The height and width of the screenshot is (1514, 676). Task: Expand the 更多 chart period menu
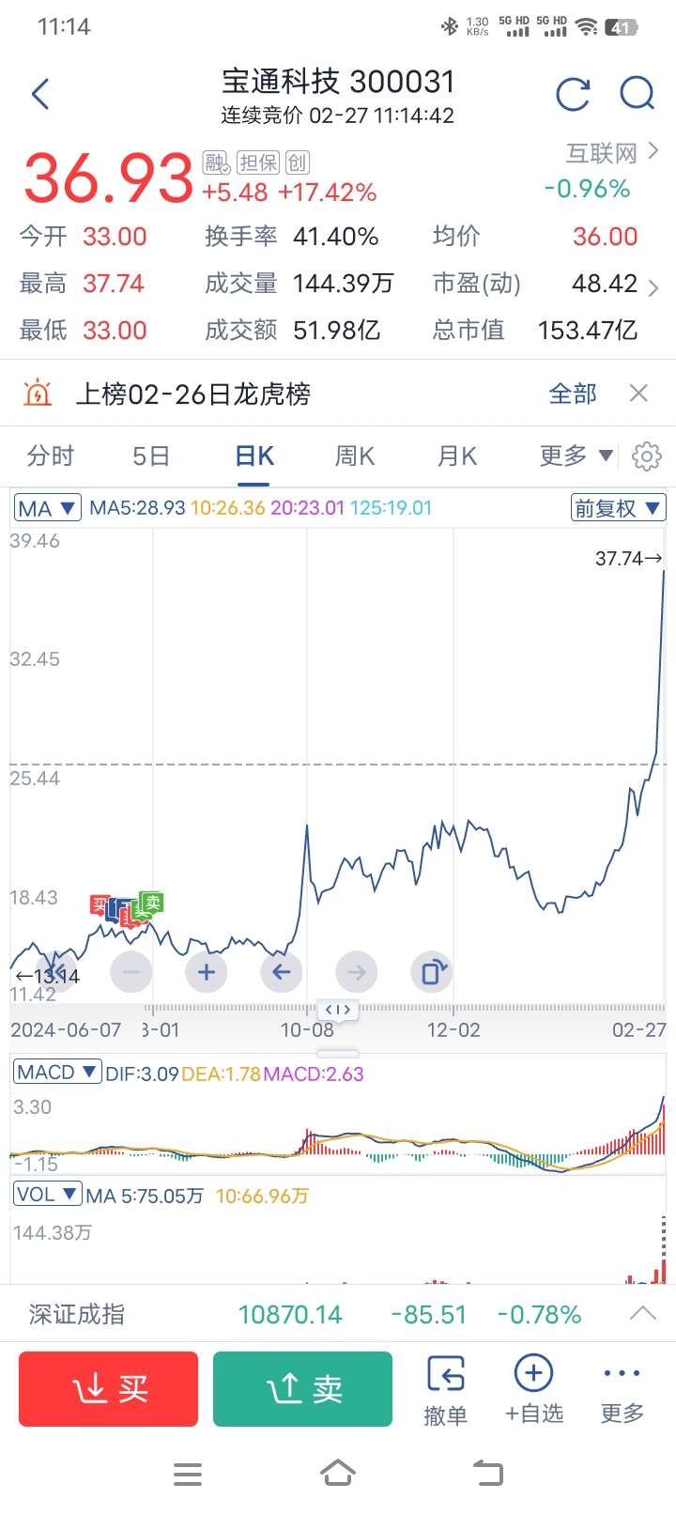coord(576,456)
